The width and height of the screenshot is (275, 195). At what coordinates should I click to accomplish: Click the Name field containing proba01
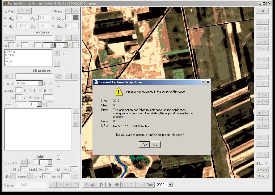pos(32,185)
